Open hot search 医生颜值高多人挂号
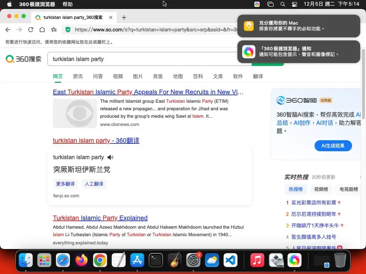This screenshot has height=274, width=366. coord(314,237)
